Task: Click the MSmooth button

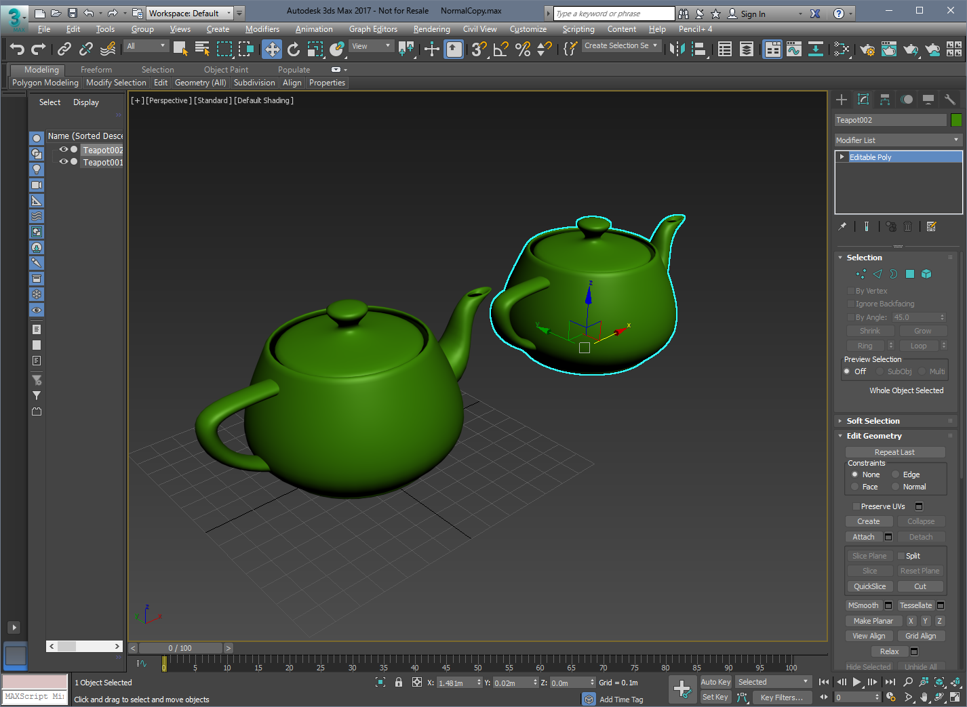Action: 863,605
